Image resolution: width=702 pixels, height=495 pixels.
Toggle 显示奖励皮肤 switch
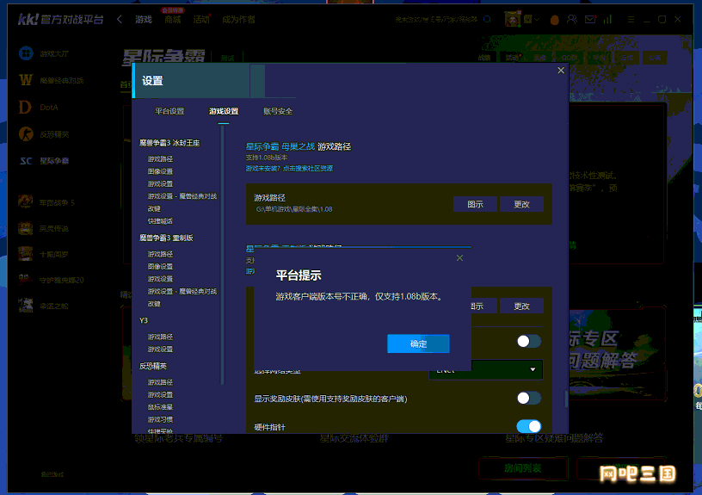(529, 398)
